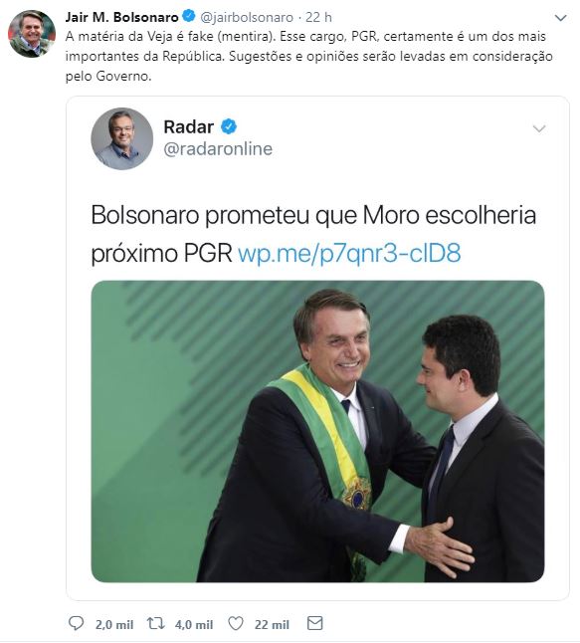View the 2,0 mil replies count
The width and height of the screenshot is (580, 643).
click(x=114, y=624)
